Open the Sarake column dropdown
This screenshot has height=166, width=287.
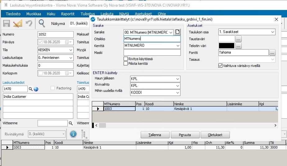pyautogui.click(x=171, y=32)
